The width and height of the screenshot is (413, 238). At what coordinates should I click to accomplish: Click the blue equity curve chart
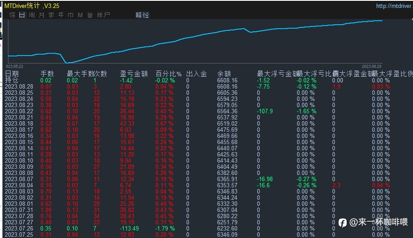(x=195, y=41)
